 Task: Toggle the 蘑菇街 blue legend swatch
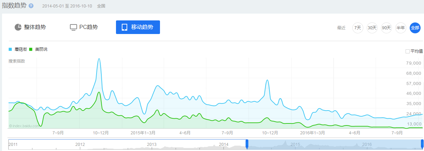10,49
